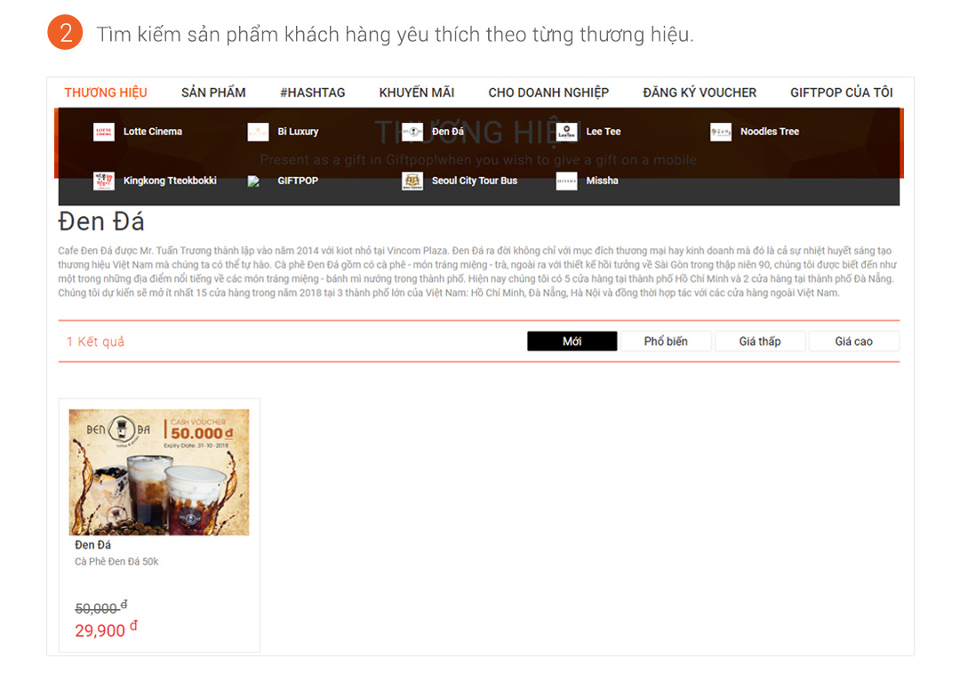The width and height of the screenshot is (960, 675).
Task: Click the Đen Đá product title
Action: (93, 544)
